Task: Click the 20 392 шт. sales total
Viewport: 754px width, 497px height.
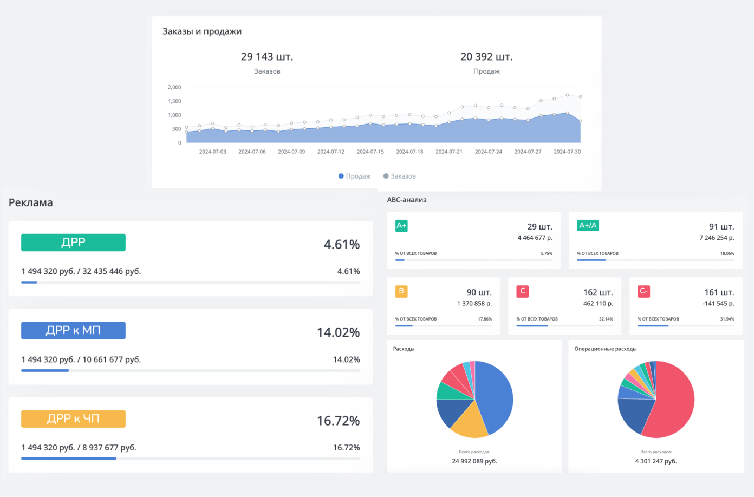Action: point(486,57)
